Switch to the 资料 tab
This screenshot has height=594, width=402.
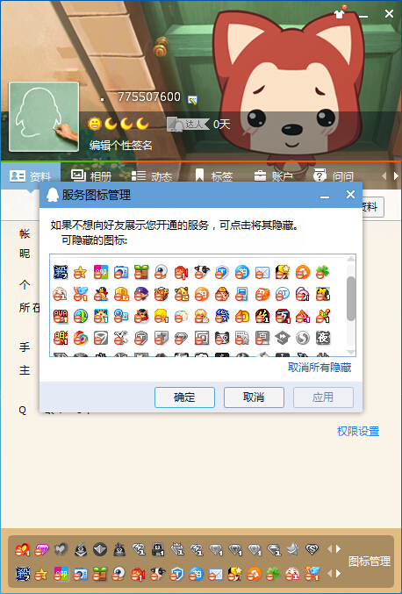point(31,176)
